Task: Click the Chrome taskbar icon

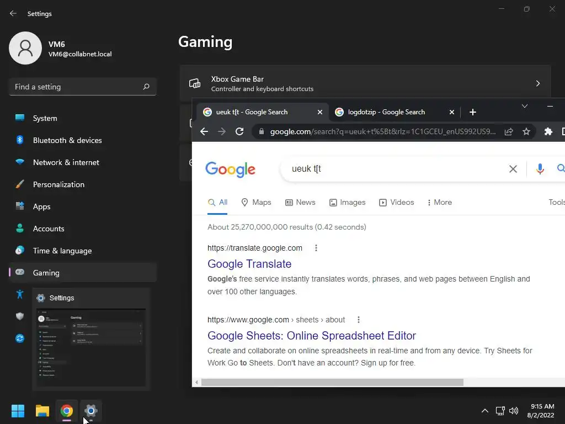Action: [67, 411]
